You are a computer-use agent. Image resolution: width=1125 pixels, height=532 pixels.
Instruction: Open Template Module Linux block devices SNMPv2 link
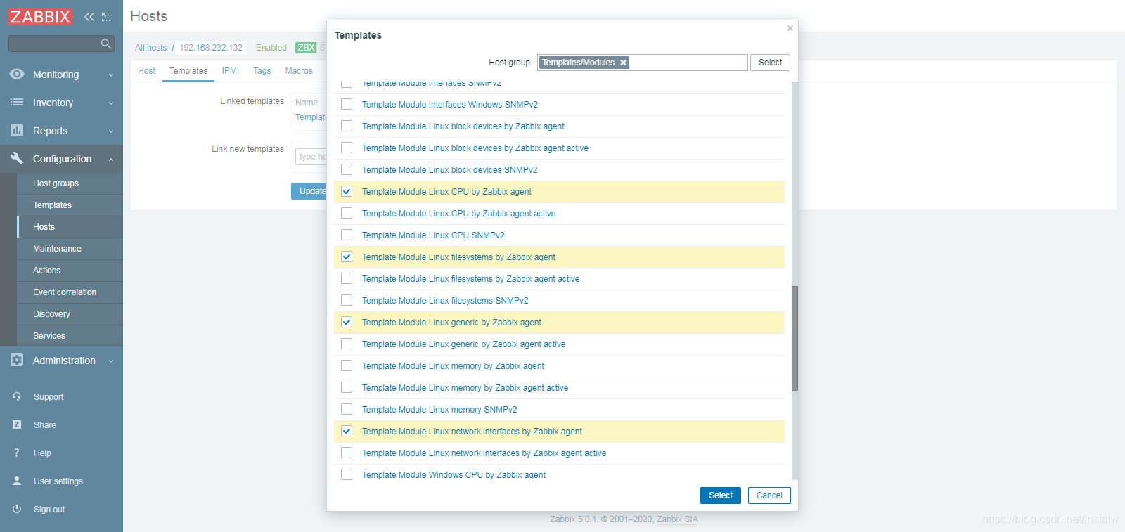pos(449,170)
